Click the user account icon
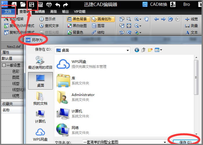203x145 pixels. 173,4
